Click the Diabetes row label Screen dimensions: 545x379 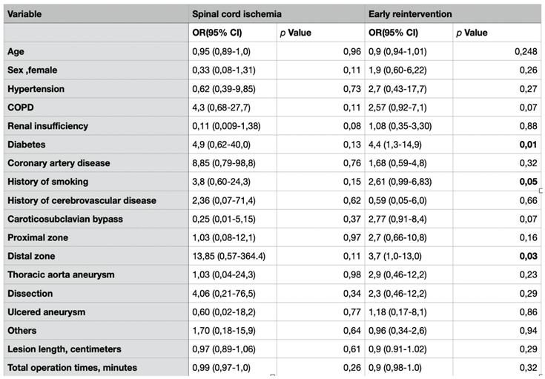(x=26, y=145)
